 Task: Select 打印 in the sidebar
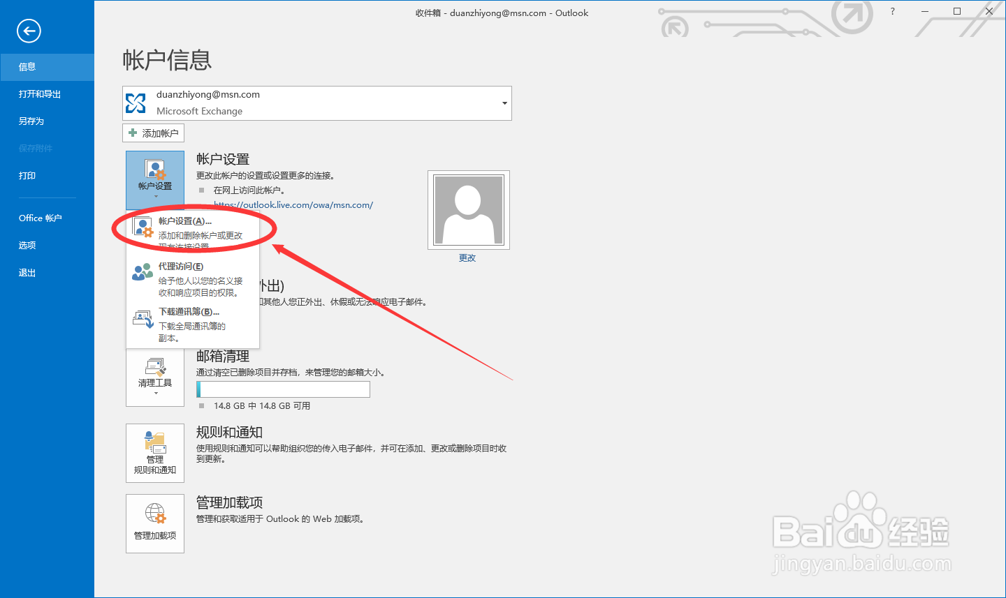pos(47,176)
